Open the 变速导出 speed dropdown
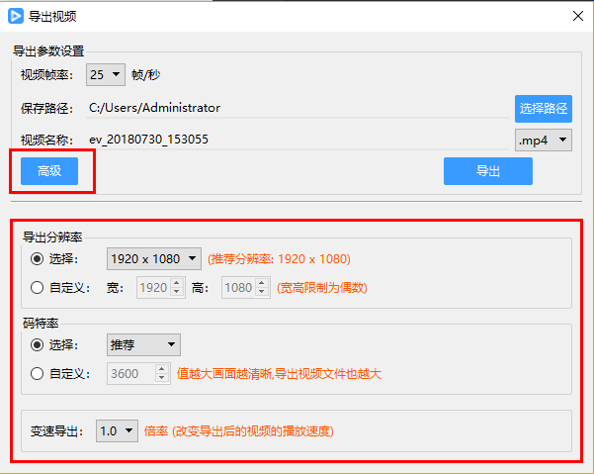The height and width of the screenshot is (474, 594). pyautogui.click(x=117, y=431)
